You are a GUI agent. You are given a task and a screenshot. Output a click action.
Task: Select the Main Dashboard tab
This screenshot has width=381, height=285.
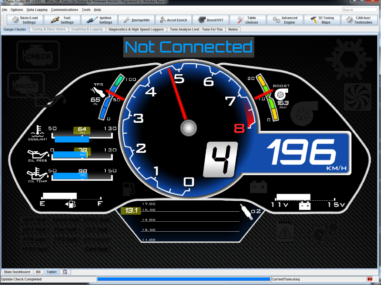click(17, 272)
